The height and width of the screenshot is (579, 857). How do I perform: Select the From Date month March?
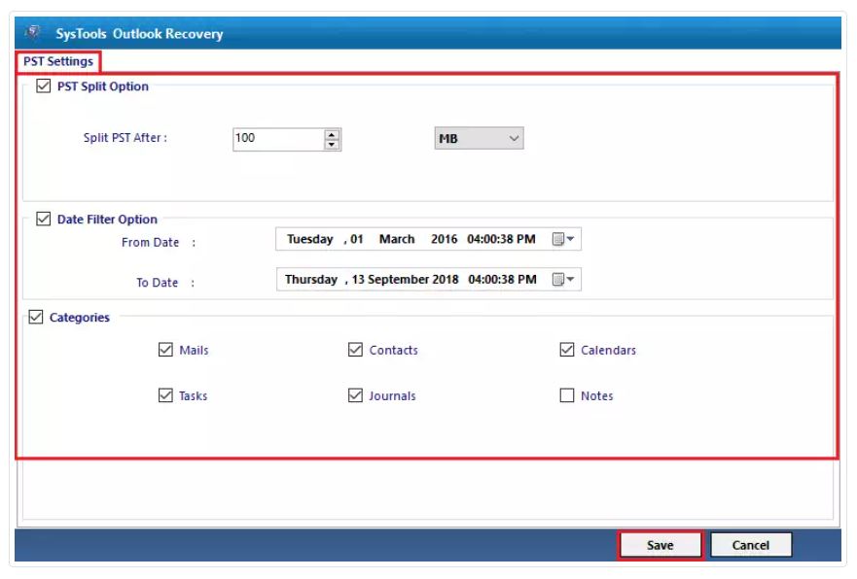[397, 239]
